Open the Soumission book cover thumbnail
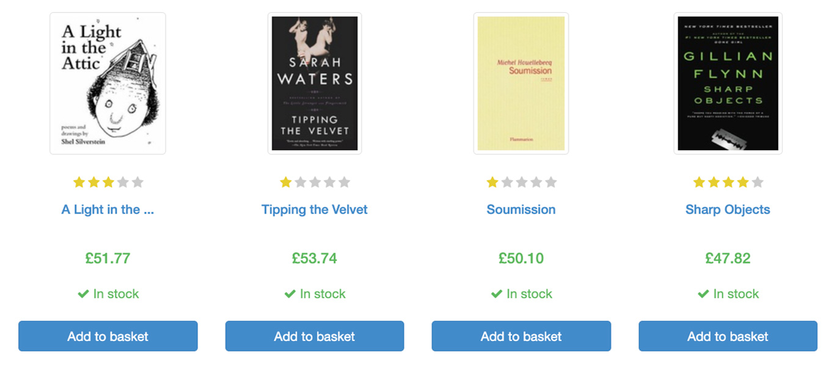831x366 pixels. [521, 84]
